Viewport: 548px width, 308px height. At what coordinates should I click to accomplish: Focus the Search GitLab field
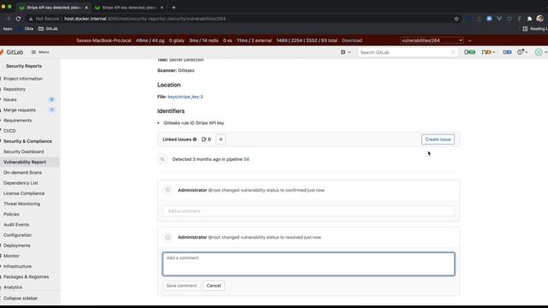408,52
